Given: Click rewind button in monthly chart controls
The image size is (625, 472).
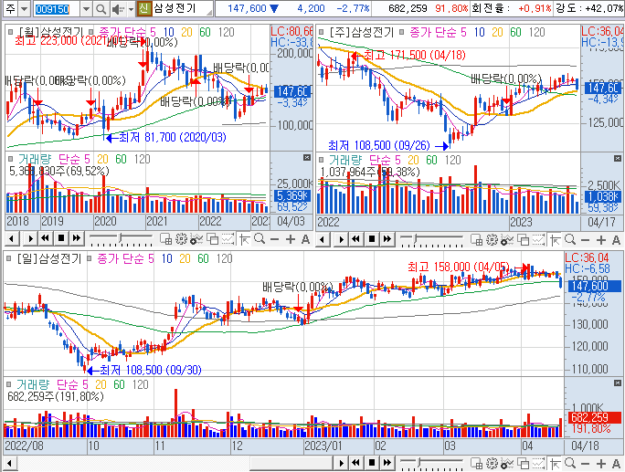Looking at the screenshot, I should (45, 238).
